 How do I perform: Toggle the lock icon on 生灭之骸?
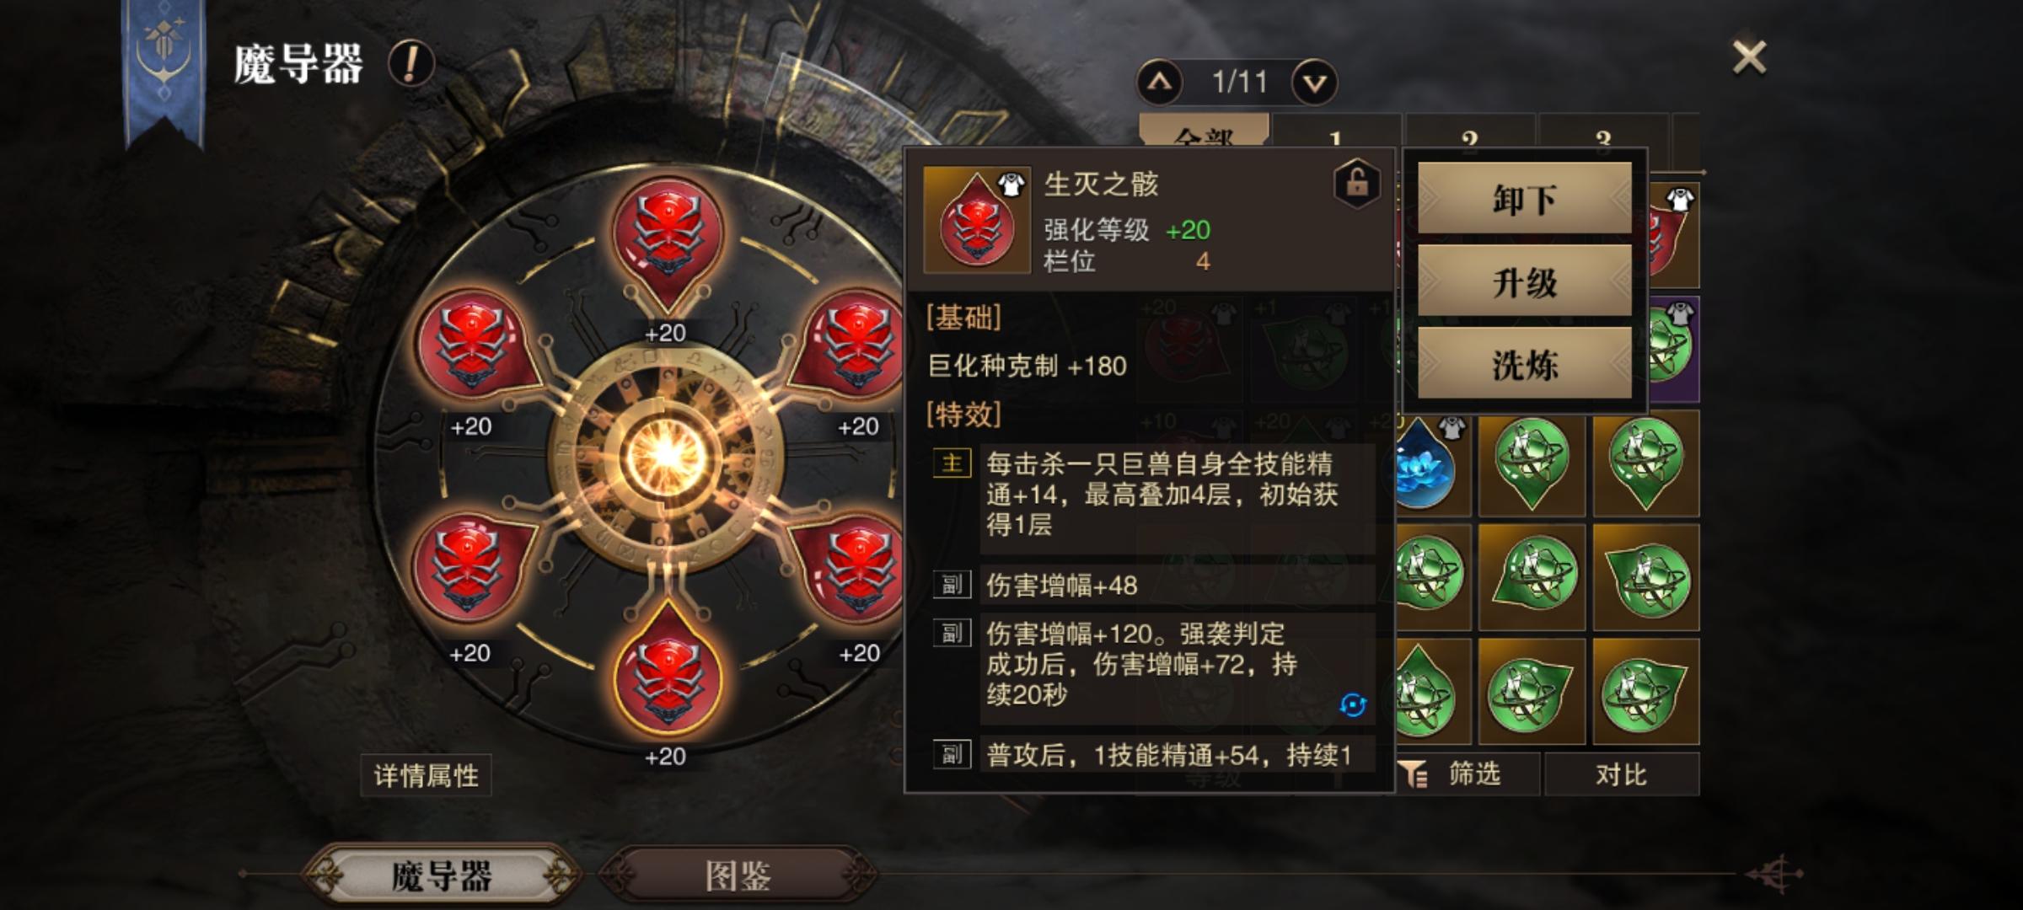(1356, 183)
